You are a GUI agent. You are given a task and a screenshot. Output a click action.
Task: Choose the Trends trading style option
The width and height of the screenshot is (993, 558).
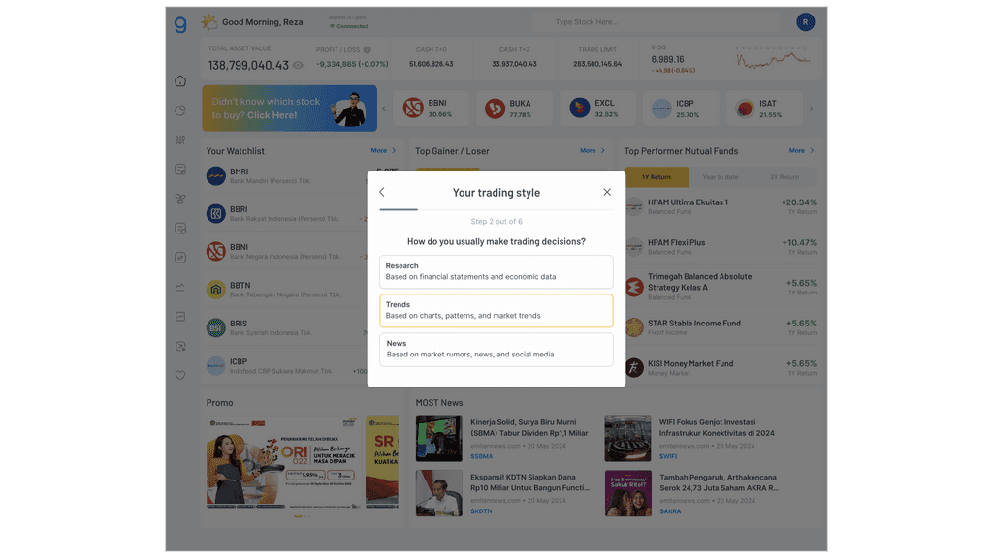pos(496,310)
